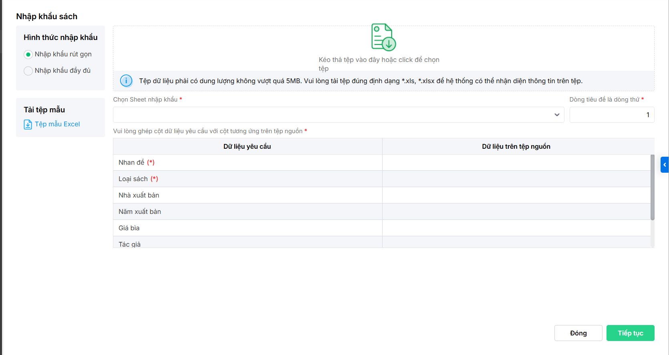669x355 pixels.
Task: Click the sheet dropdown chevron arrow
Action: (x=557, y=115)
